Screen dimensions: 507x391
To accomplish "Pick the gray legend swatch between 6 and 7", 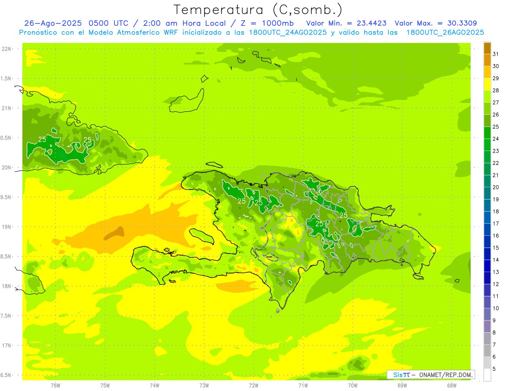I will click(x=487, y=351).
